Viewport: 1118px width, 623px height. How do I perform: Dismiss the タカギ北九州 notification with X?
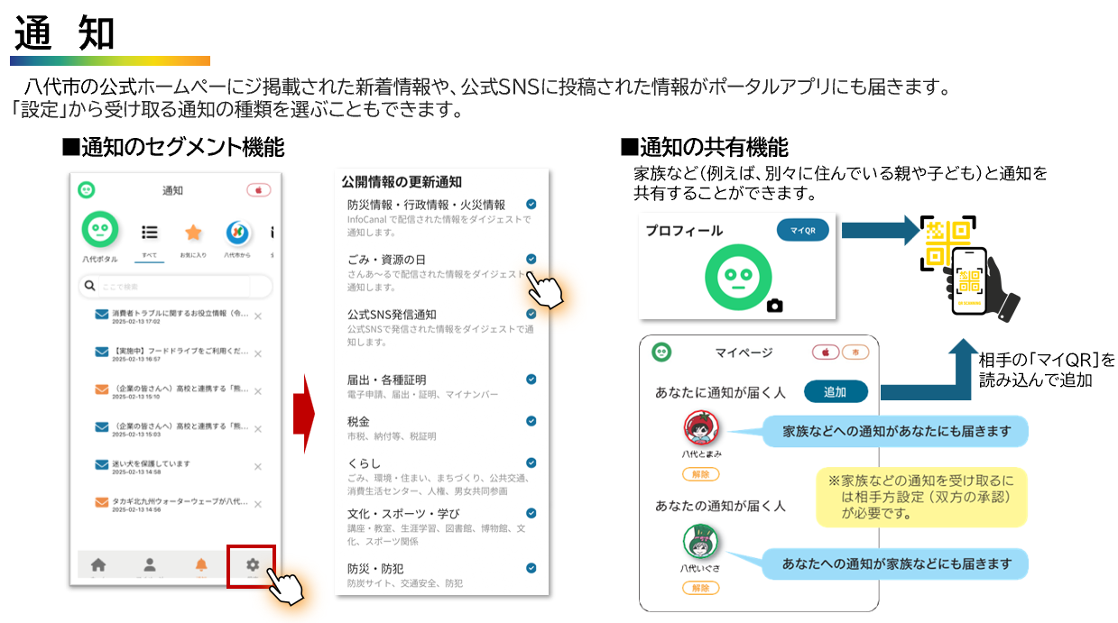[258, 504]
